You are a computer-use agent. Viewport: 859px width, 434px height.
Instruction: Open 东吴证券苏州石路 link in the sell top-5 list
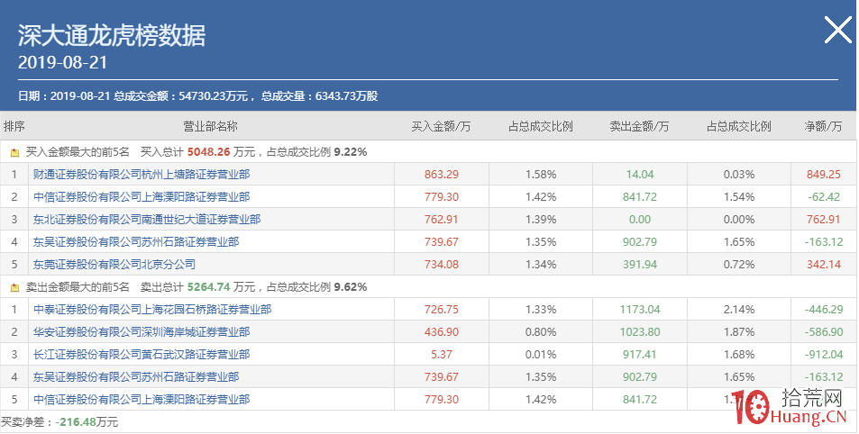tap(136, 377)
